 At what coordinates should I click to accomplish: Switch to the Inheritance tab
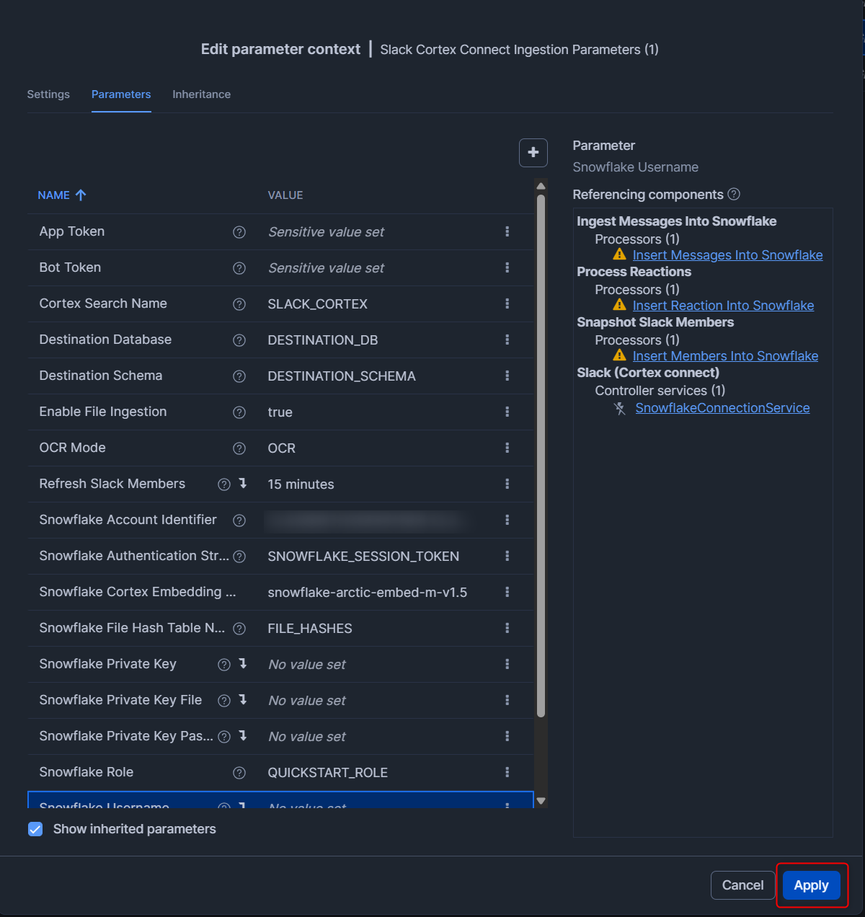click(x=201, y=94)
